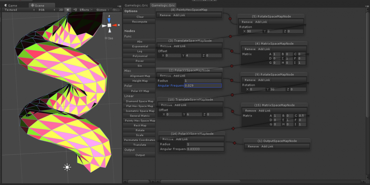Toggle scene lighting sun icon

coord(68,10)
